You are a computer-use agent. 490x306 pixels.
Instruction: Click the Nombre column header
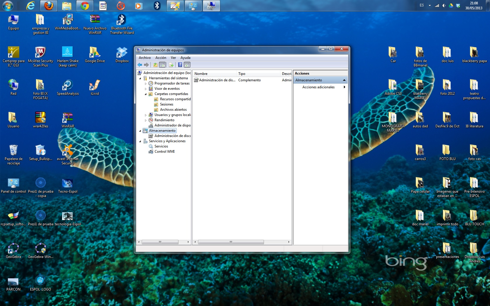point(214,74)
